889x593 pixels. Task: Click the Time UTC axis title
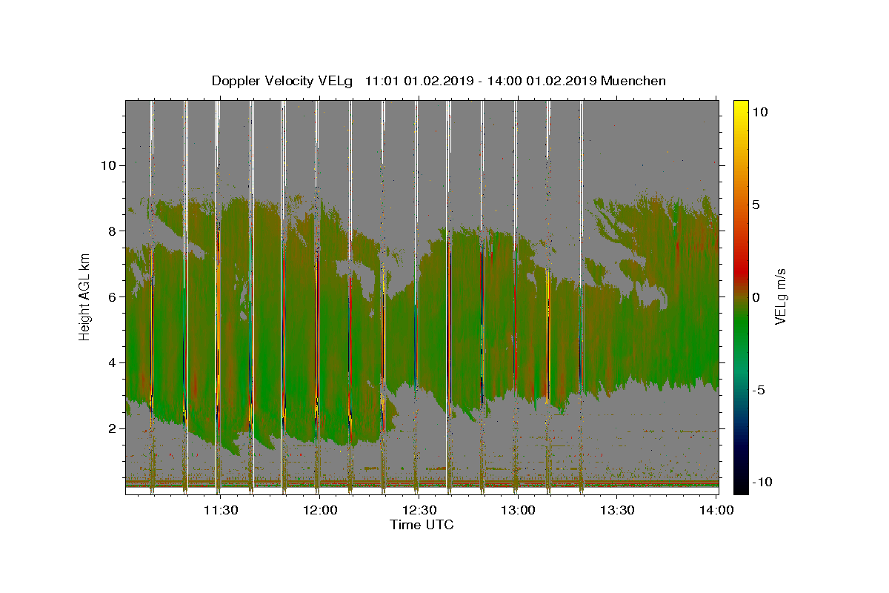click(x=422, y=525)
